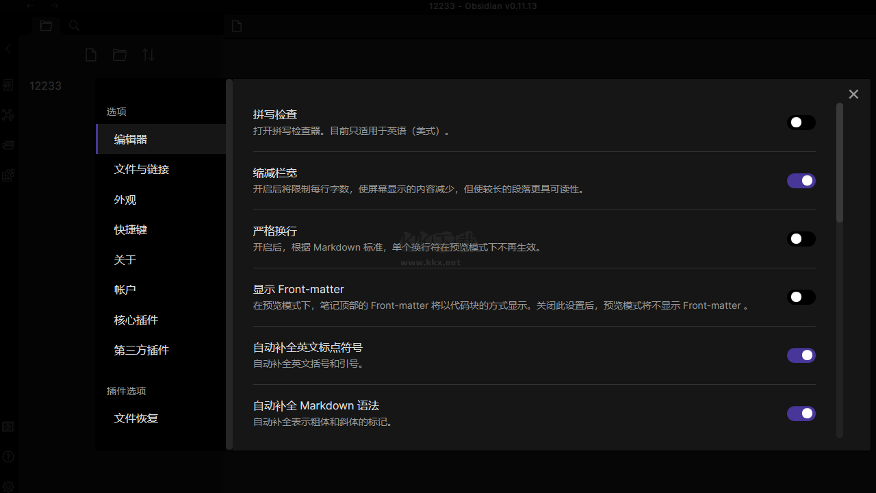Disable the 缩减栏宽 toggle

pos(801,181)
